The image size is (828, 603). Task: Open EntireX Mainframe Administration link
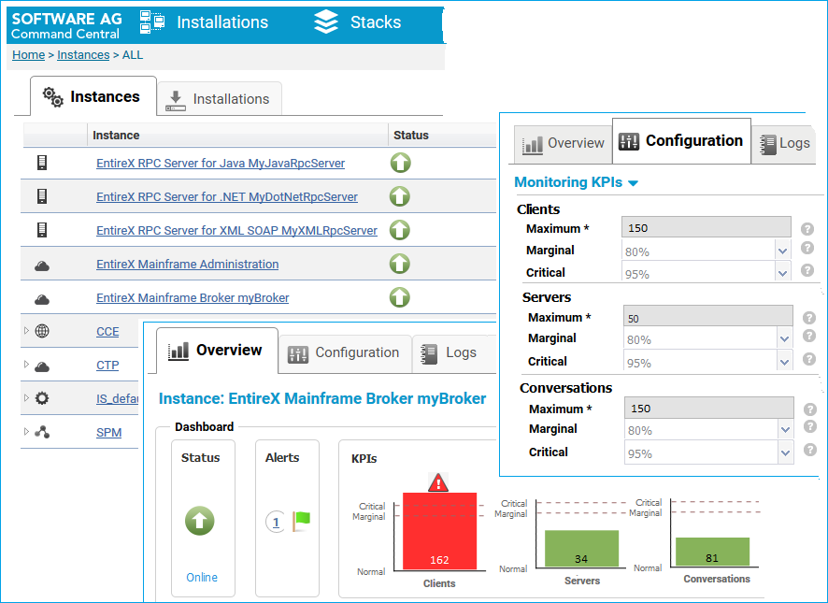(x=188, y=265)
